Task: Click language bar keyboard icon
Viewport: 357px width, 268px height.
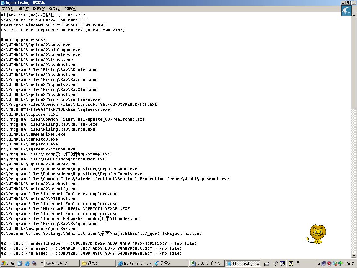Action: (x=267, y=264)
